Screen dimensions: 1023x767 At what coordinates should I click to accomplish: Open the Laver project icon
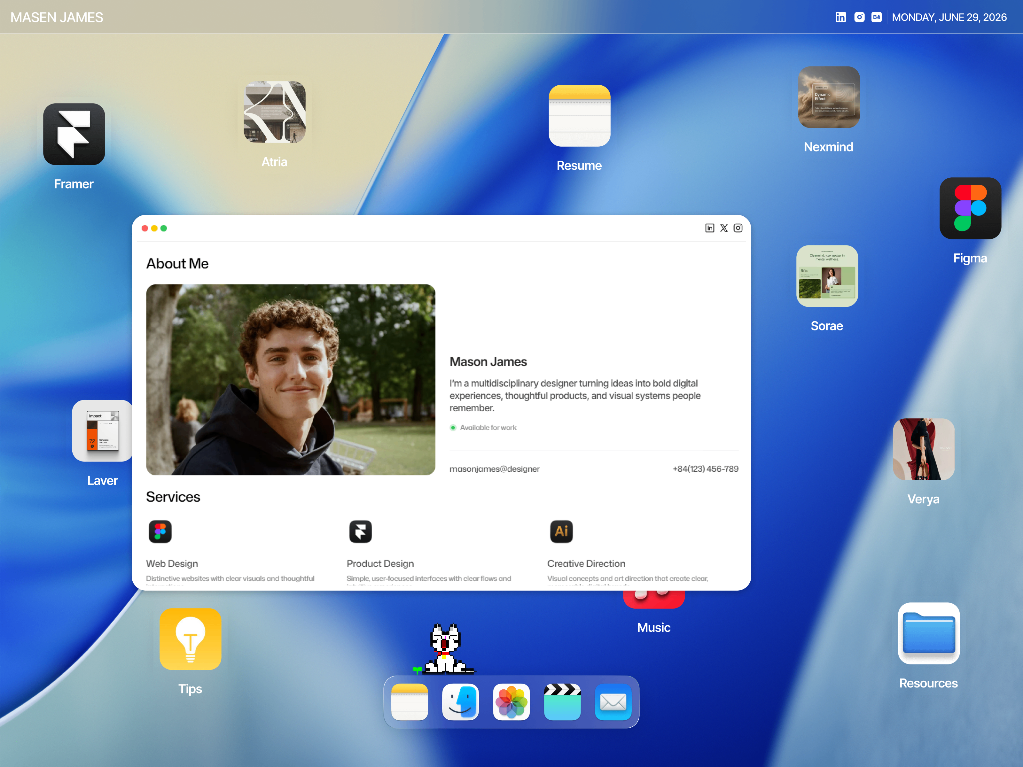point(102,431)
